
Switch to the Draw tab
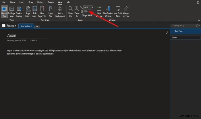coord(31,2)
